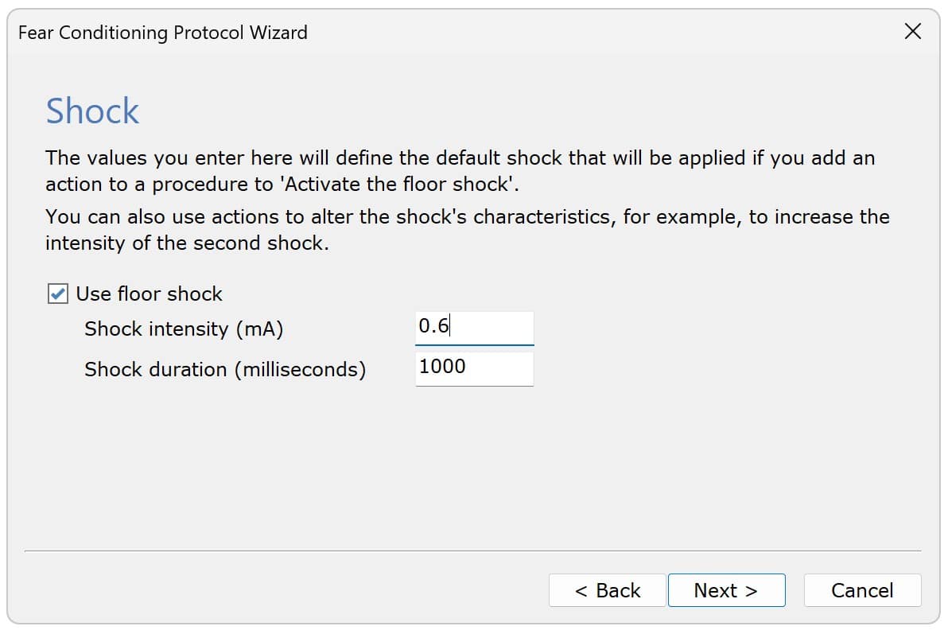Viewport: 948px width, 630px height.
Task: Click into the Shock duration field
Action: [474, 367]
